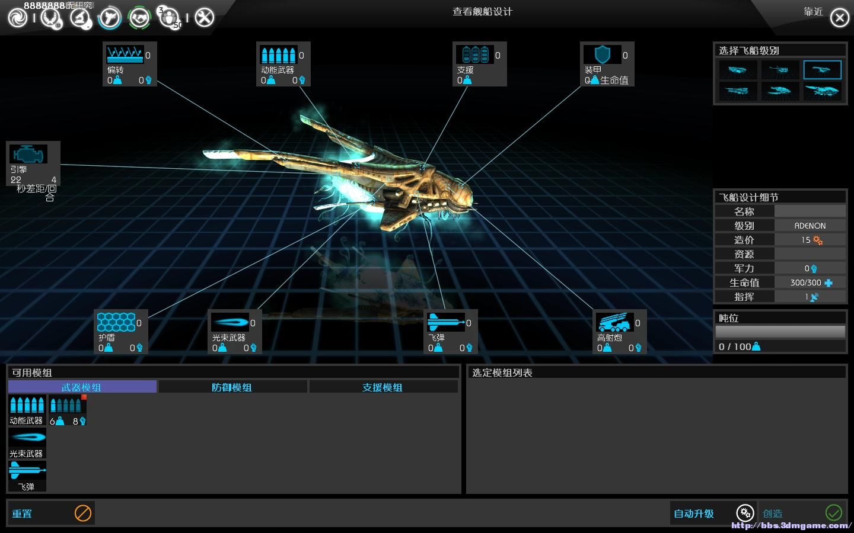Select the 护盾 honeycomb shield slot icon
Screen dimensions: 854x533
click(x=116, y=322)
